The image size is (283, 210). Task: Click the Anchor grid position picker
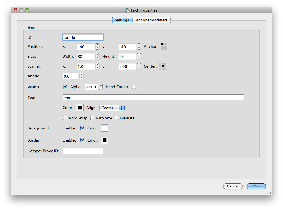(x=164, y=46)
